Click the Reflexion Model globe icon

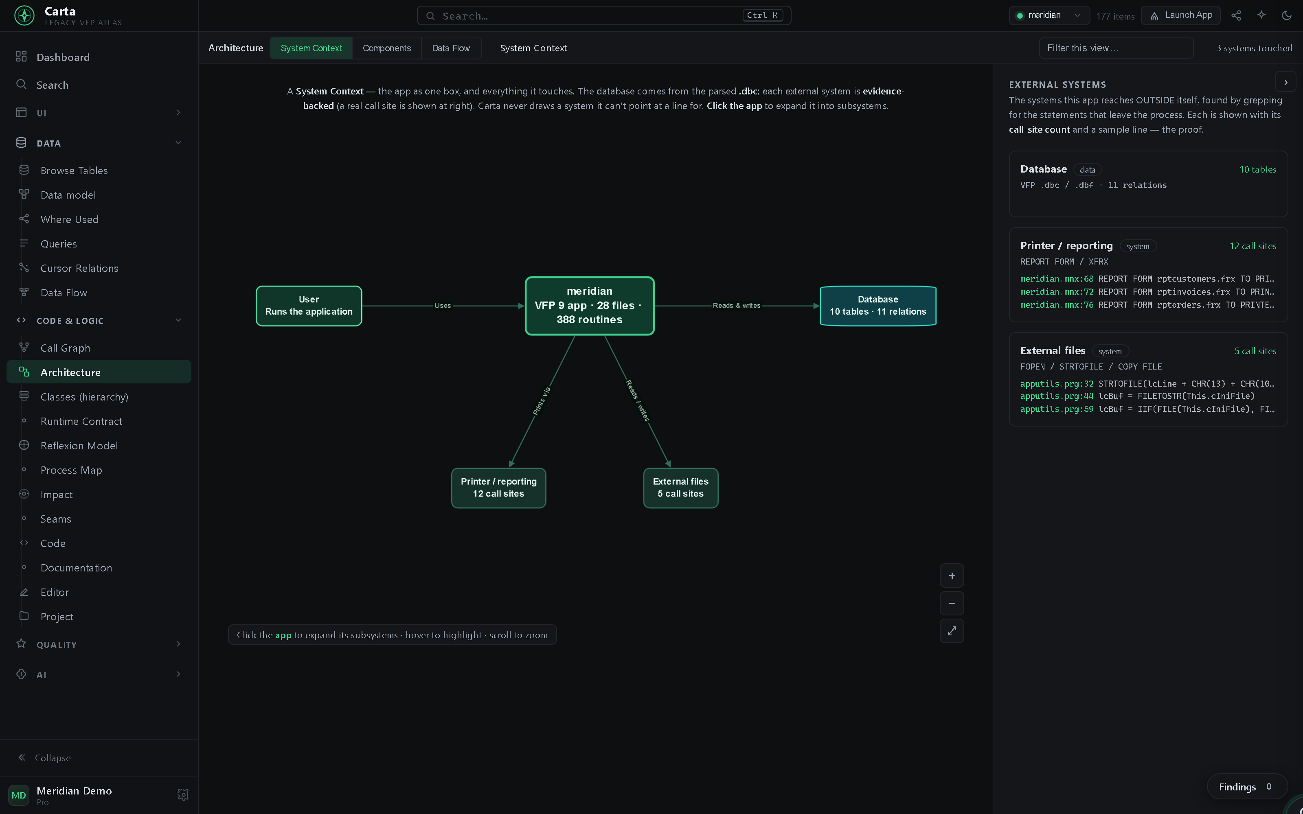(x=24, y=445)
